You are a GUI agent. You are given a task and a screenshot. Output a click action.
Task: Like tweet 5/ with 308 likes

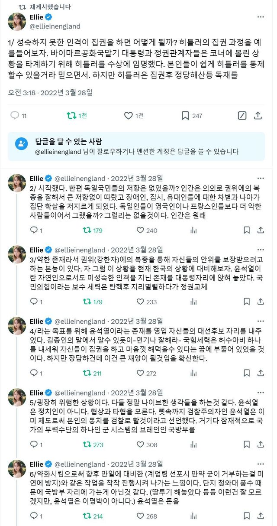140,445
